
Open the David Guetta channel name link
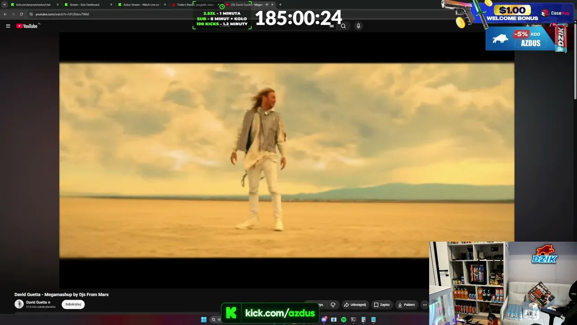click(37, 302)
